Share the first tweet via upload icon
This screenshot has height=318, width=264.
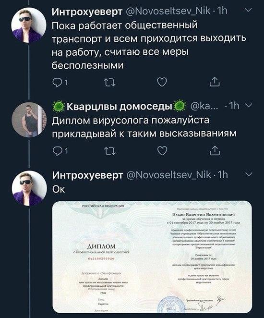pos(215,82)
